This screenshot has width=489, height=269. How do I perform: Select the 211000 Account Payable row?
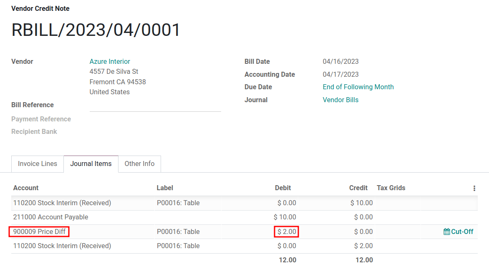(51, 217)
